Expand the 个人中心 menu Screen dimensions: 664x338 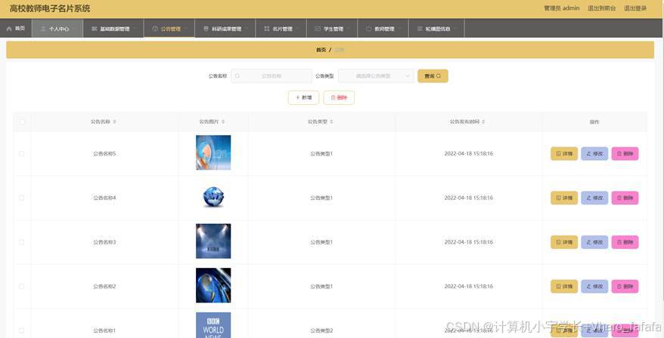point(57,29)
